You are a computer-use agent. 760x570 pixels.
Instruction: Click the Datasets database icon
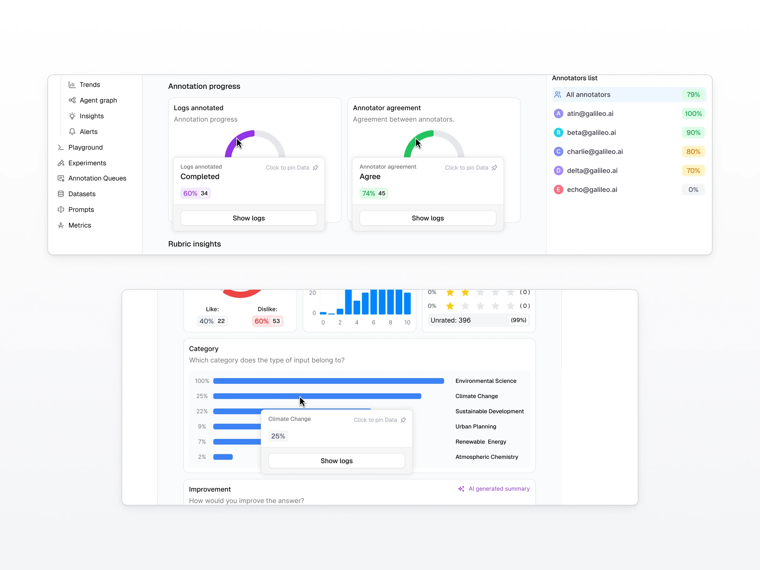61,194
